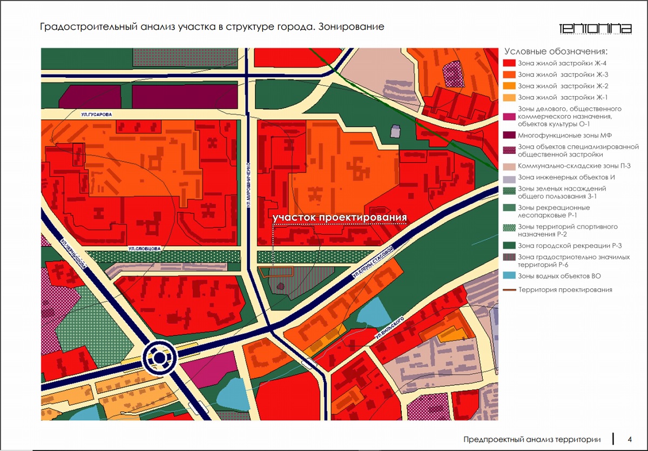Click the Tektonika logo in the header
Viewport: 648px width, 451px height.
(595, 29)
